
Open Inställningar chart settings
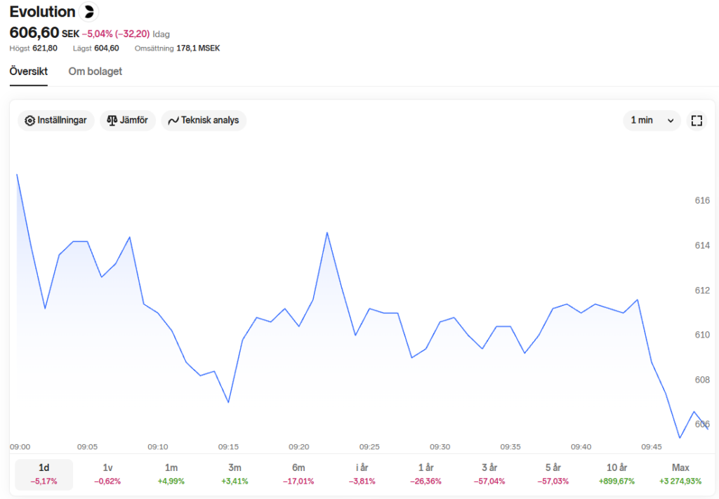coord(56,121)
